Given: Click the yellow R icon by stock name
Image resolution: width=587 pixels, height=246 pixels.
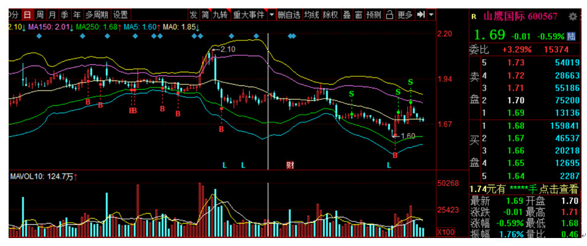Looking at the screenshot, I should click(x=473, y=17).
